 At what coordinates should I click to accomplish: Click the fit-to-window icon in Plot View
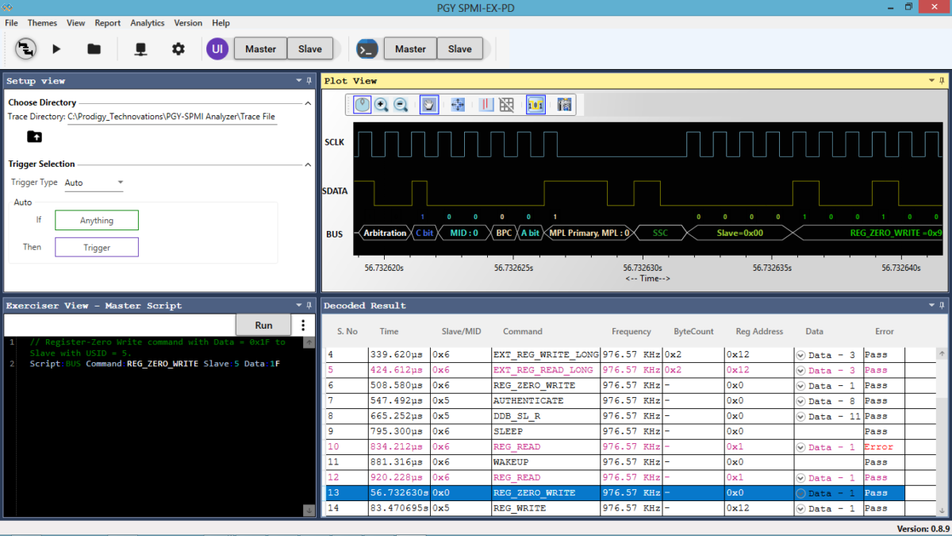458,104
